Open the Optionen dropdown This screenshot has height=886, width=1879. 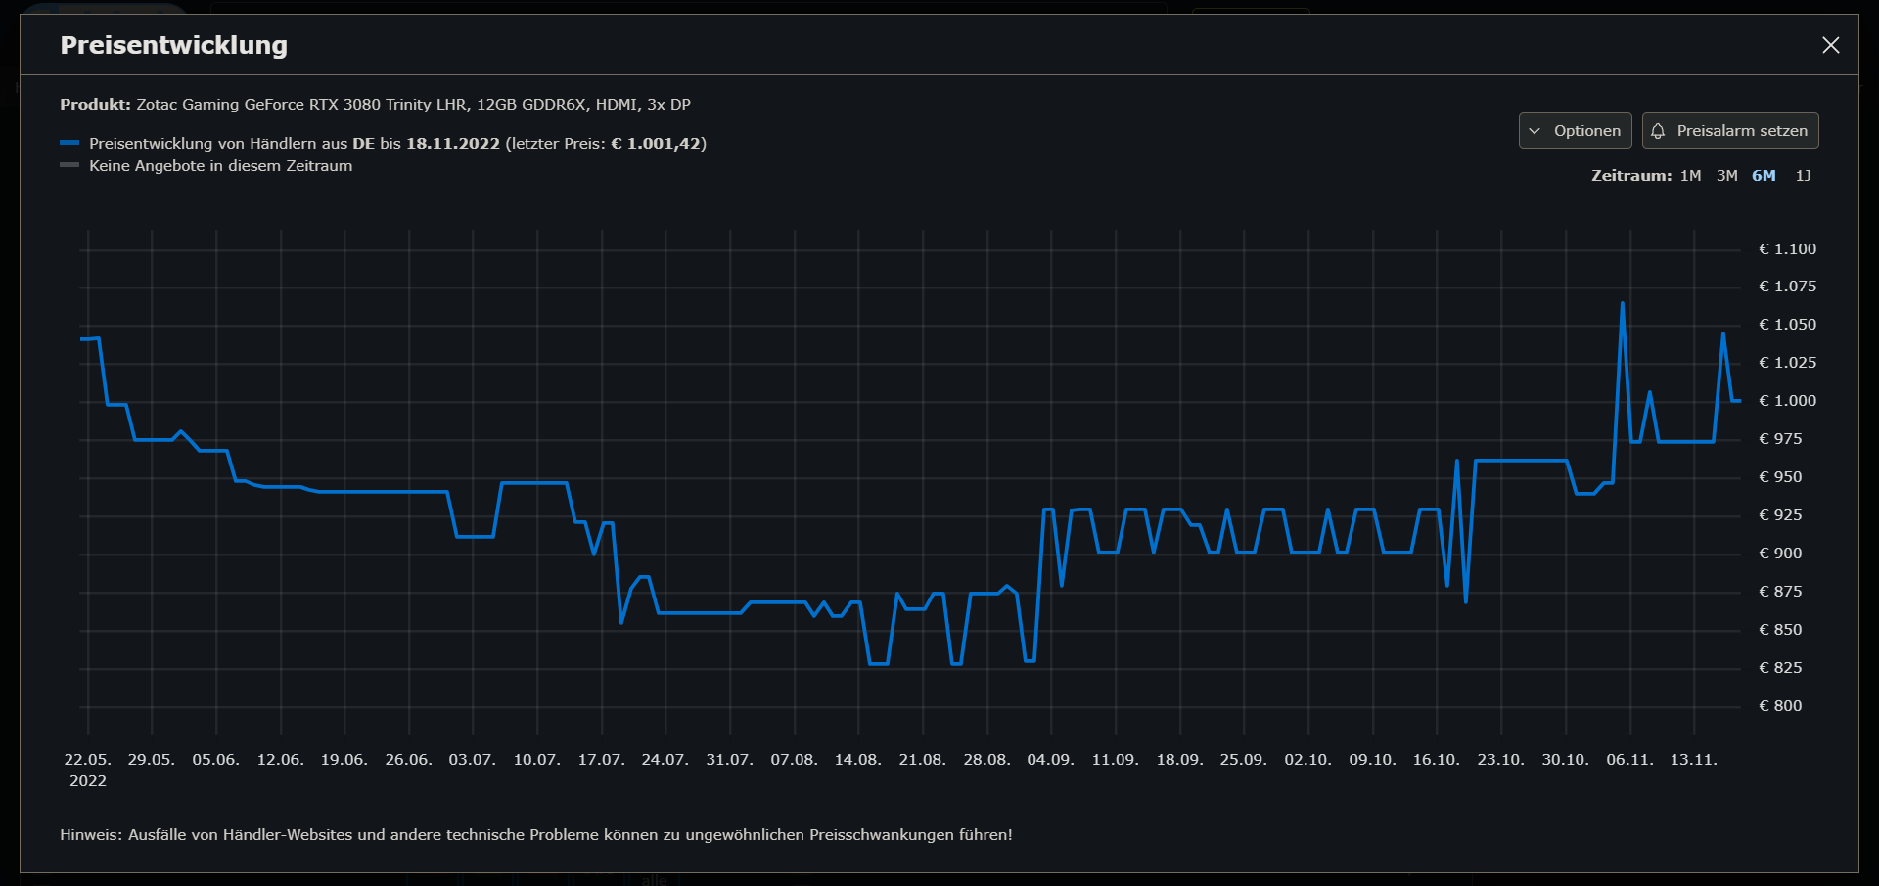(x=1575, y=130)
